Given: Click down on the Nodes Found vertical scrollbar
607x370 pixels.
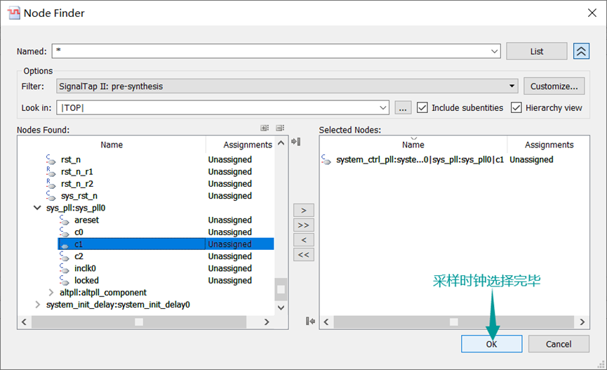Looking at the screenshot, I should click(x=281, y=308).
